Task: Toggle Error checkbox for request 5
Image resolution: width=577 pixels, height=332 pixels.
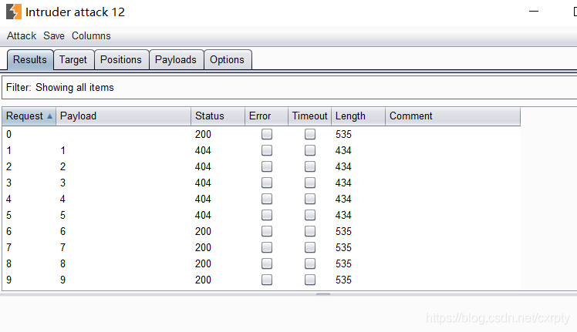Action: [267, 215]
